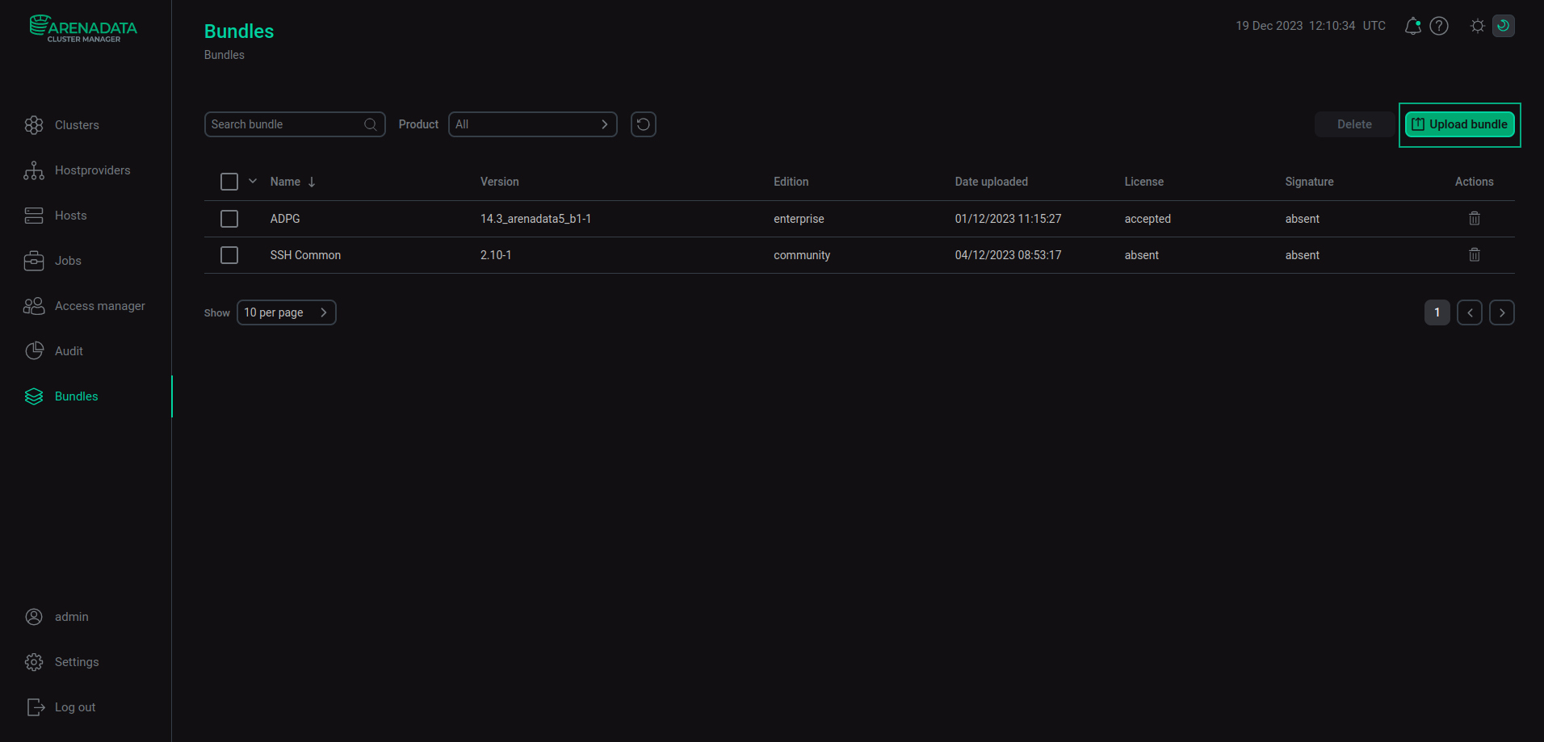
Task: Click the Signature column header
Action: click(1310, 182)
